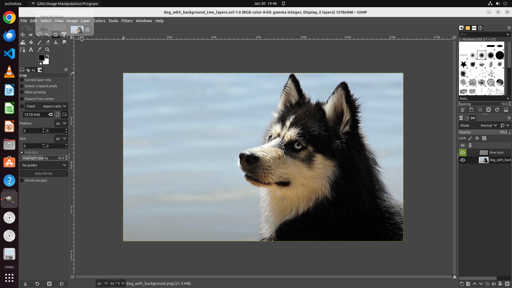Open the Windows menu
The width and height of the screenshot is (512, 288).
pyautogui.click(x=144, y=21)
